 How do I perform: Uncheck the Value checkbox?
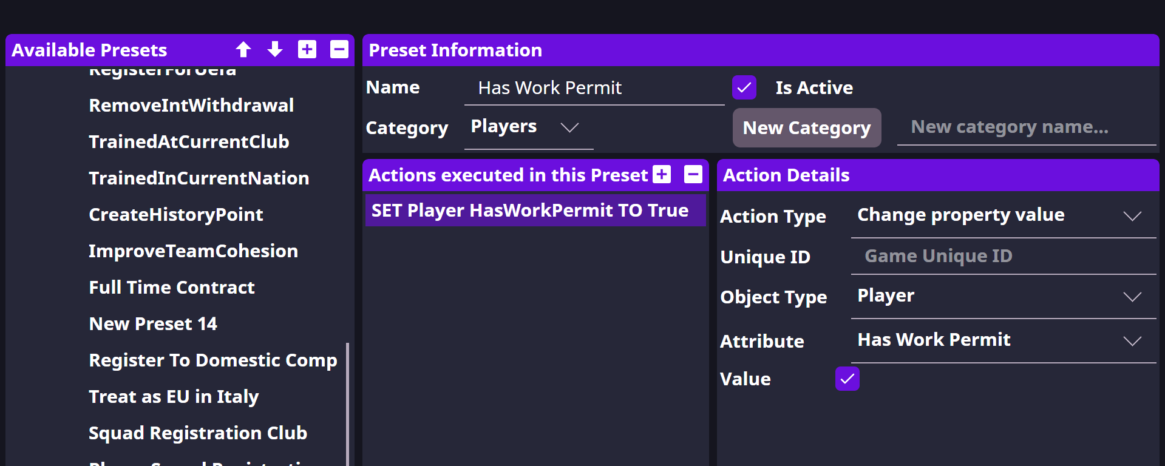pos(847,379)
